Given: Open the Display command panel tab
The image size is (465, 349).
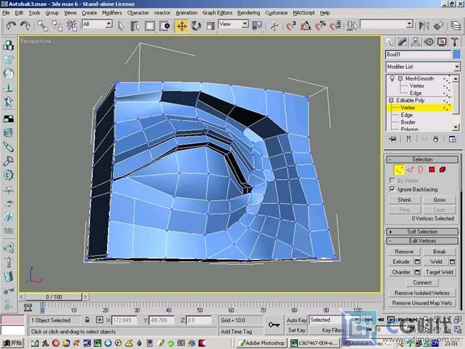Looking at the screenshot, I should tap(442, 42).
